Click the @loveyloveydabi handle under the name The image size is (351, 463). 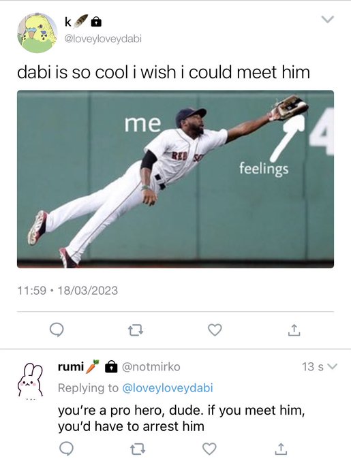coord(103,39)
